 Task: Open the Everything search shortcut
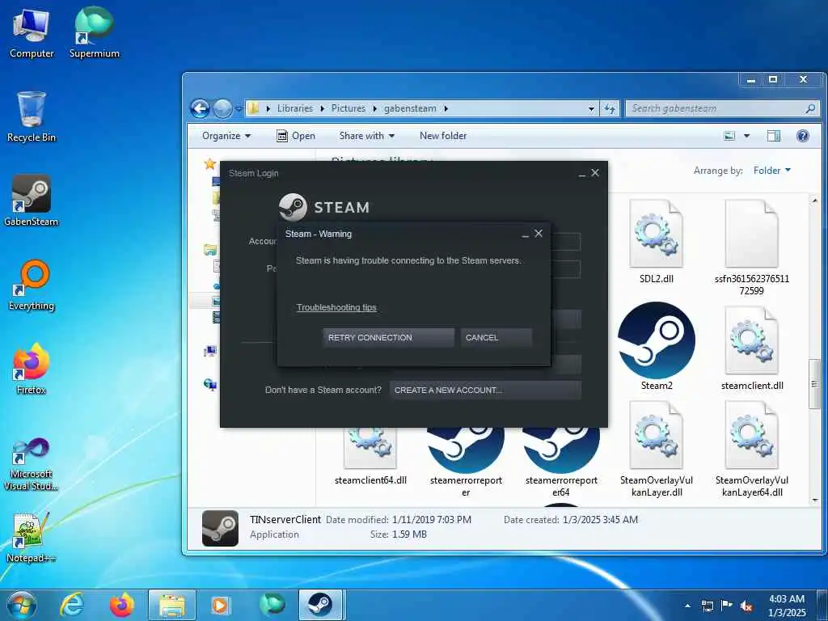[32, 285]
